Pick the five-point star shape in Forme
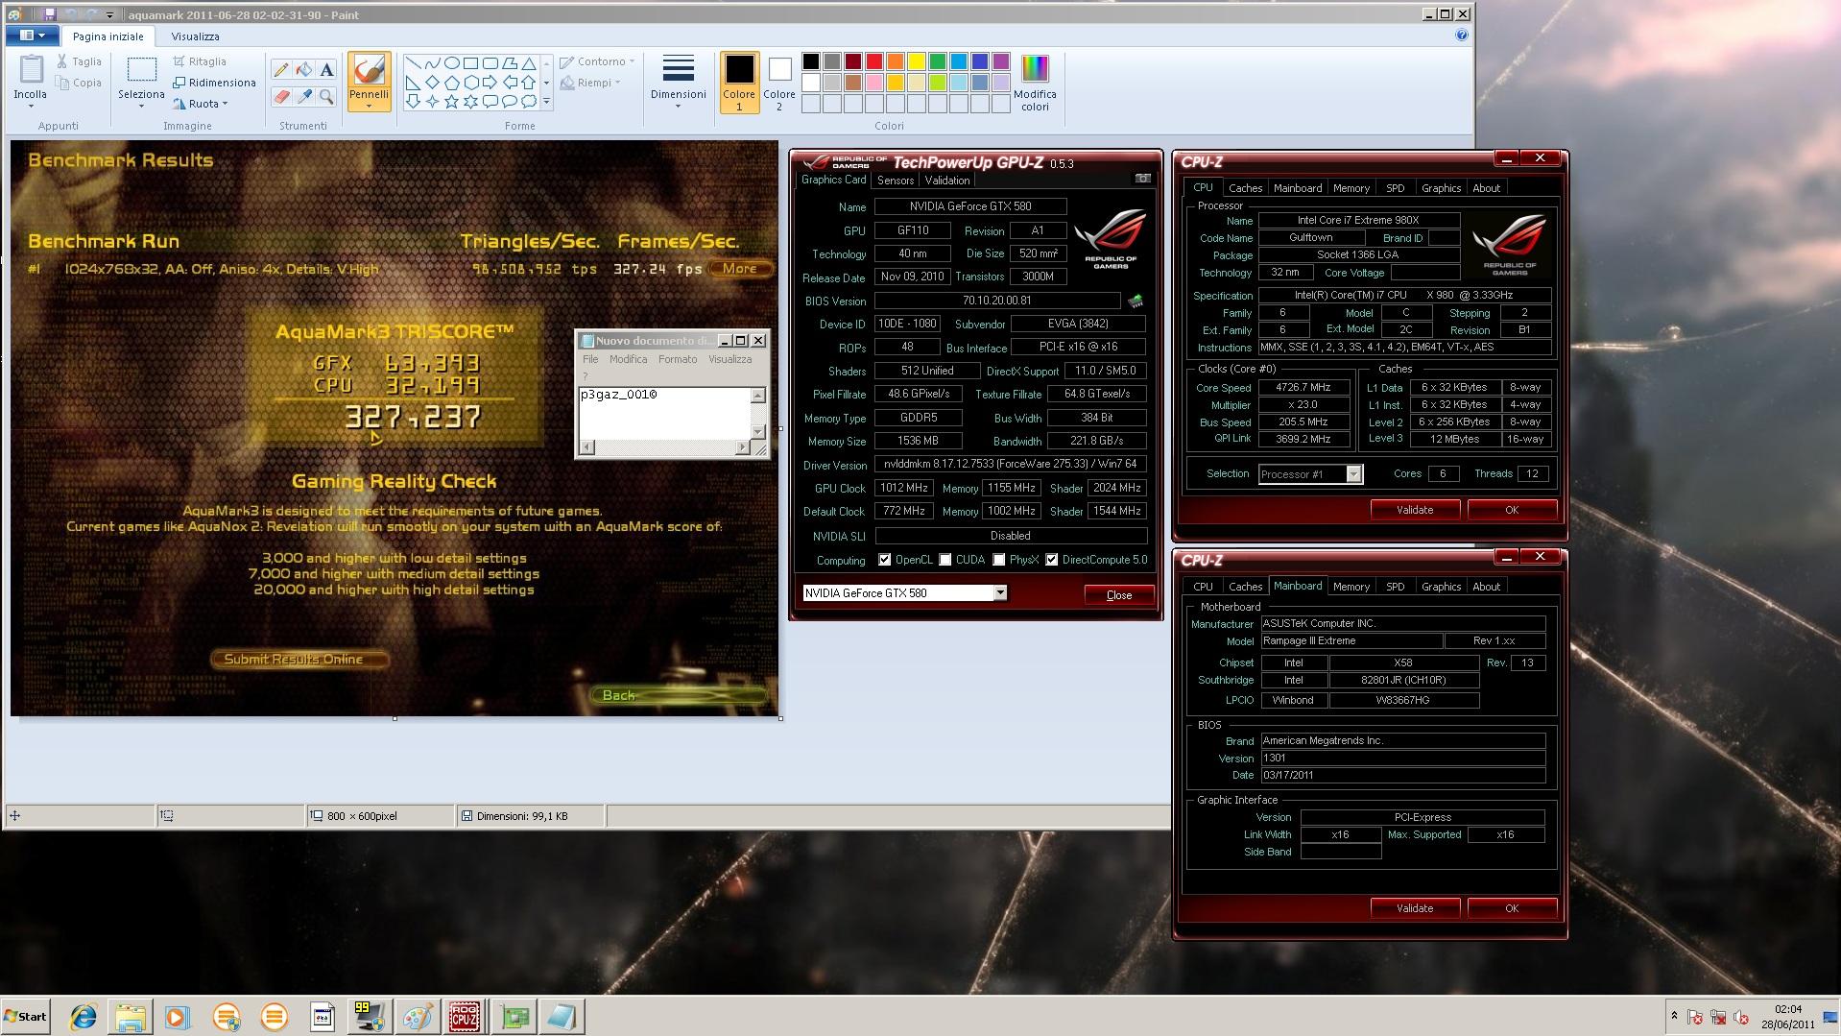 tap(451, 101)
